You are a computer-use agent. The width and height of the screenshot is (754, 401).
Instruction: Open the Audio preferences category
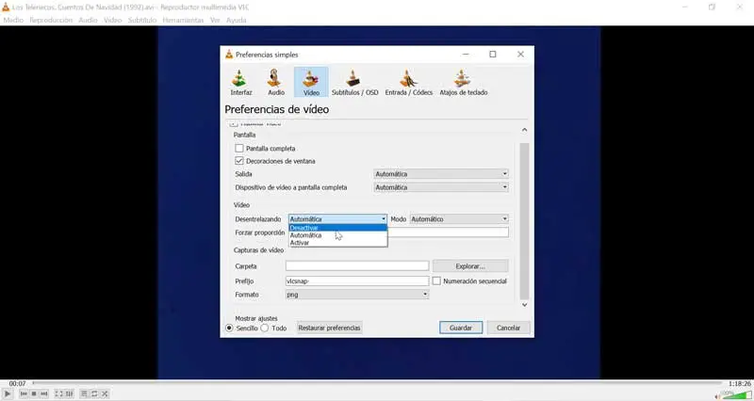276,82
